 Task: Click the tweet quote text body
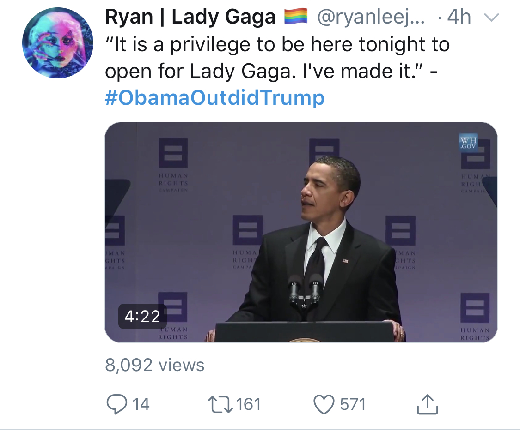click(277, 58)
